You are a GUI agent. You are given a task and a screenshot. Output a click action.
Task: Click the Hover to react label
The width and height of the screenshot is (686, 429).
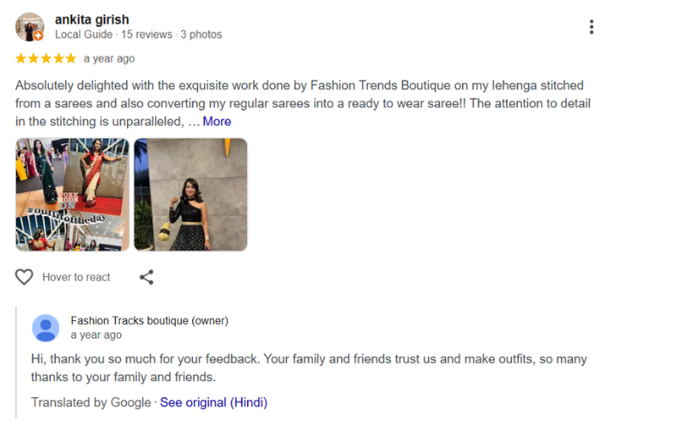[76, 277]
